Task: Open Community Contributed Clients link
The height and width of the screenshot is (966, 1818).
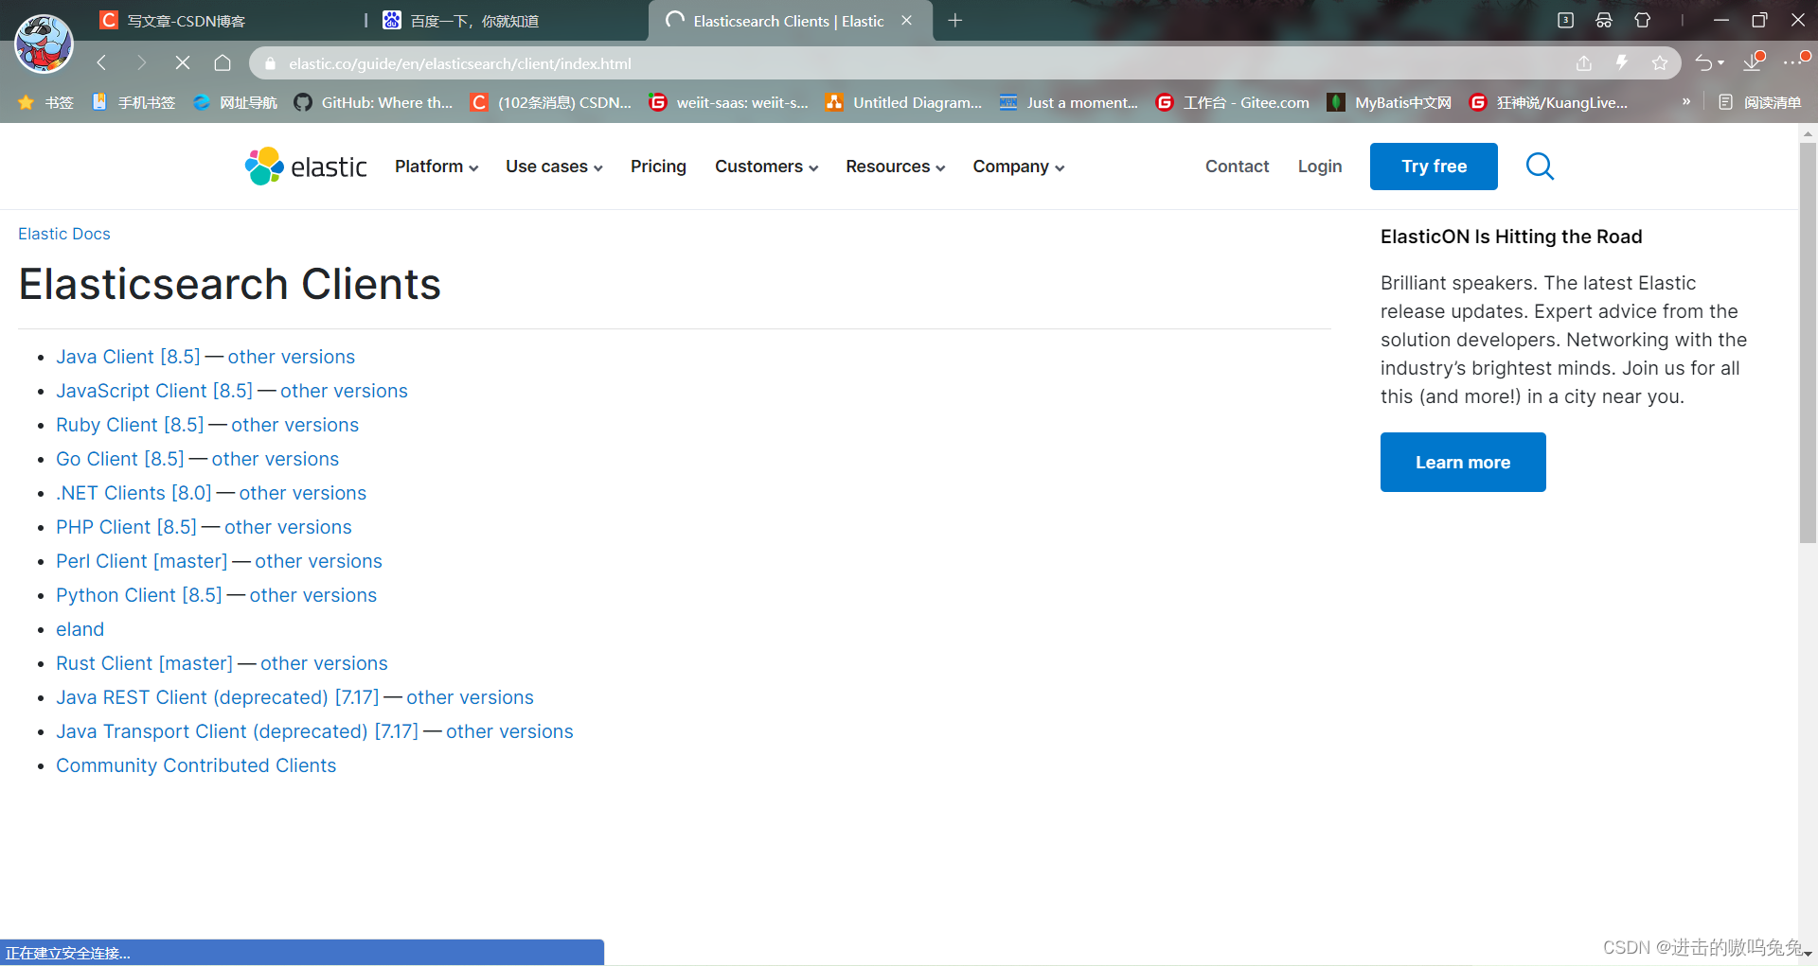Action: 196,765
